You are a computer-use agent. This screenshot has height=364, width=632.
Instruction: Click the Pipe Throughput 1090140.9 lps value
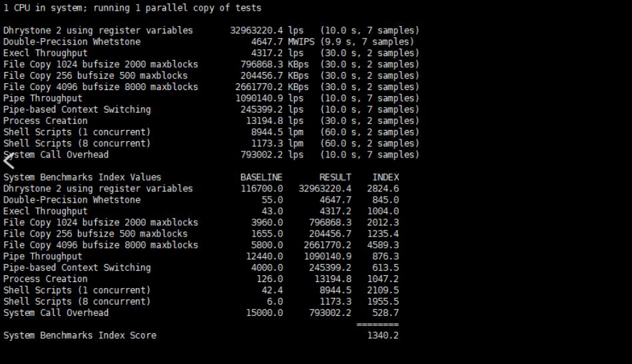click(x=269, y=99)
